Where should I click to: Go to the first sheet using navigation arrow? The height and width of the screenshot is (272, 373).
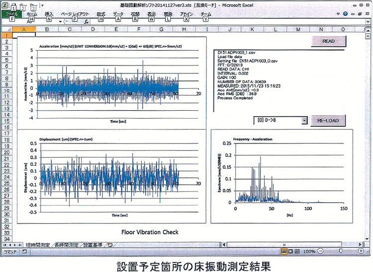pos(5,245)
